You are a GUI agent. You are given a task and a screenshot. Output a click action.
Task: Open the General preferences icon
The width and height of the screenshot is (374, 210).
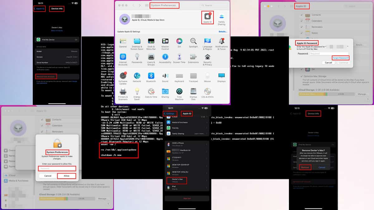point(123,43)
